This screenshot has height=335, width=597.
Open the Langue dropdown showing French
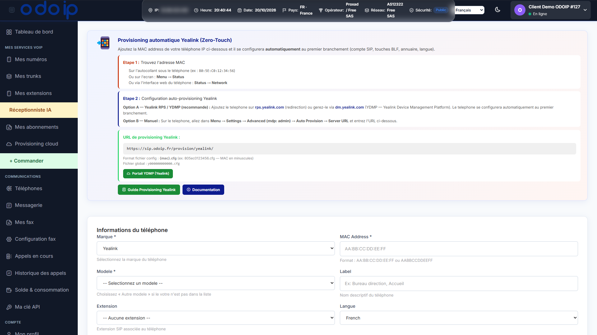click(x=459, y=318)
